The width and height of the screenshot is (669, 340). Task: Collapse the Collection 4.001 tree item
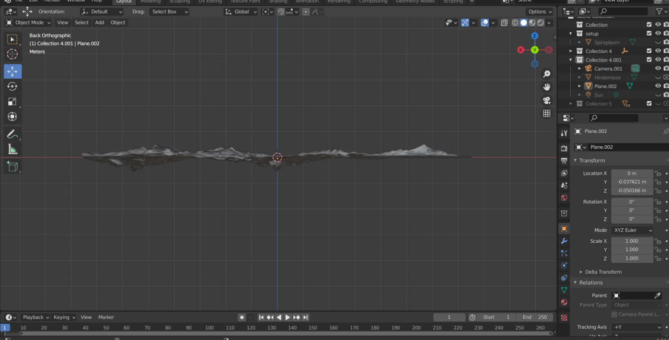571,60
